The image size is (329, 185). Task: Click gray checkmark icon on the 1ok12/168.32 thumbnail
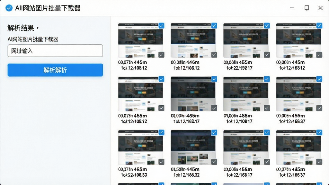[214, 162]
